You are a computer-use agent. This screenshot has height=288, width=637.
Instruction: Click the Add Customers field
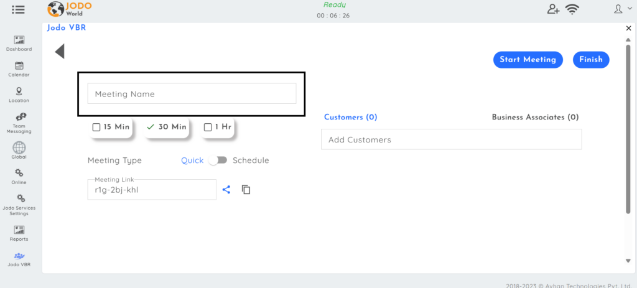(452, 139)
